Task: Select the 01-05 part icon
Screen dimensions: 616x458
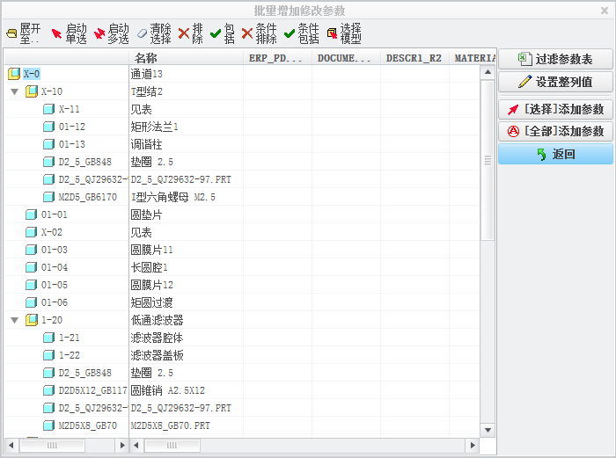Action: click(x=31, y=285)
